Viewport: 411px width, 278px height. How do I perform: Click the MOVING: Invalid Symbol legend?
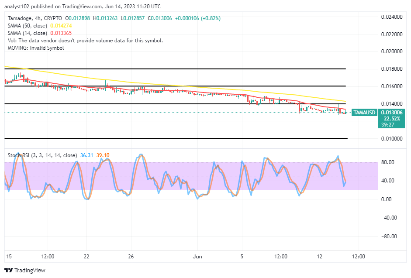tap(36, 48)
